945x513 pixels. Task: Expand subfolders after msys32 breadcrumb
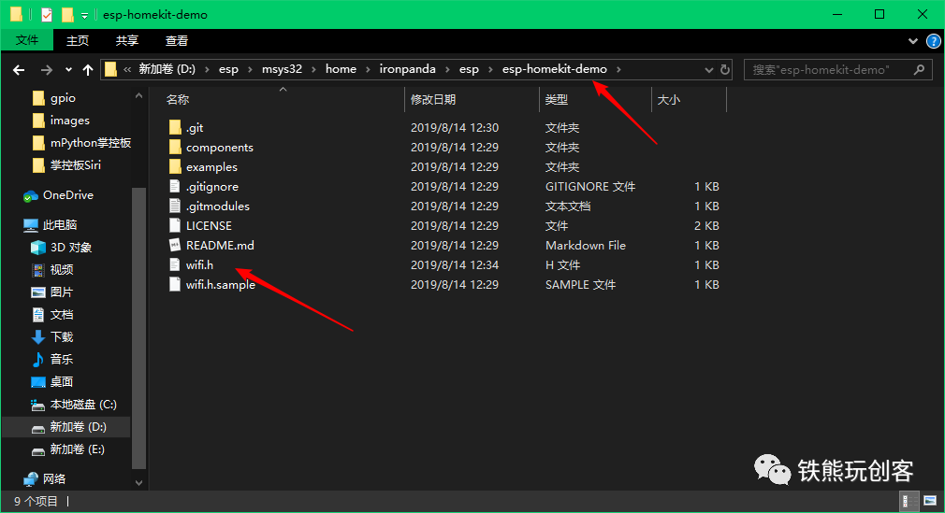313,69
